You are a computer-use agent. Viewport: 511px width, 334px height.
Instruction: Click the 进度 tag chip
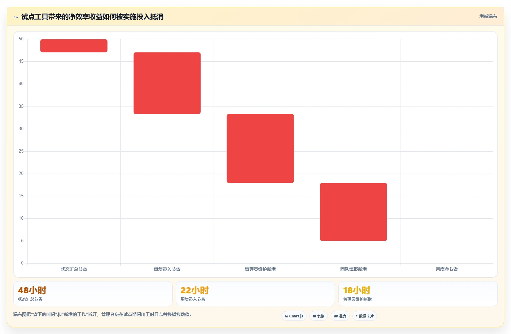tap(340, 316)
